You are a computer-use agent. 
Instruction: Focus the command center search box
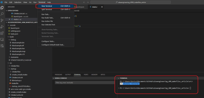pyautogui.click(x=130, y=2)
